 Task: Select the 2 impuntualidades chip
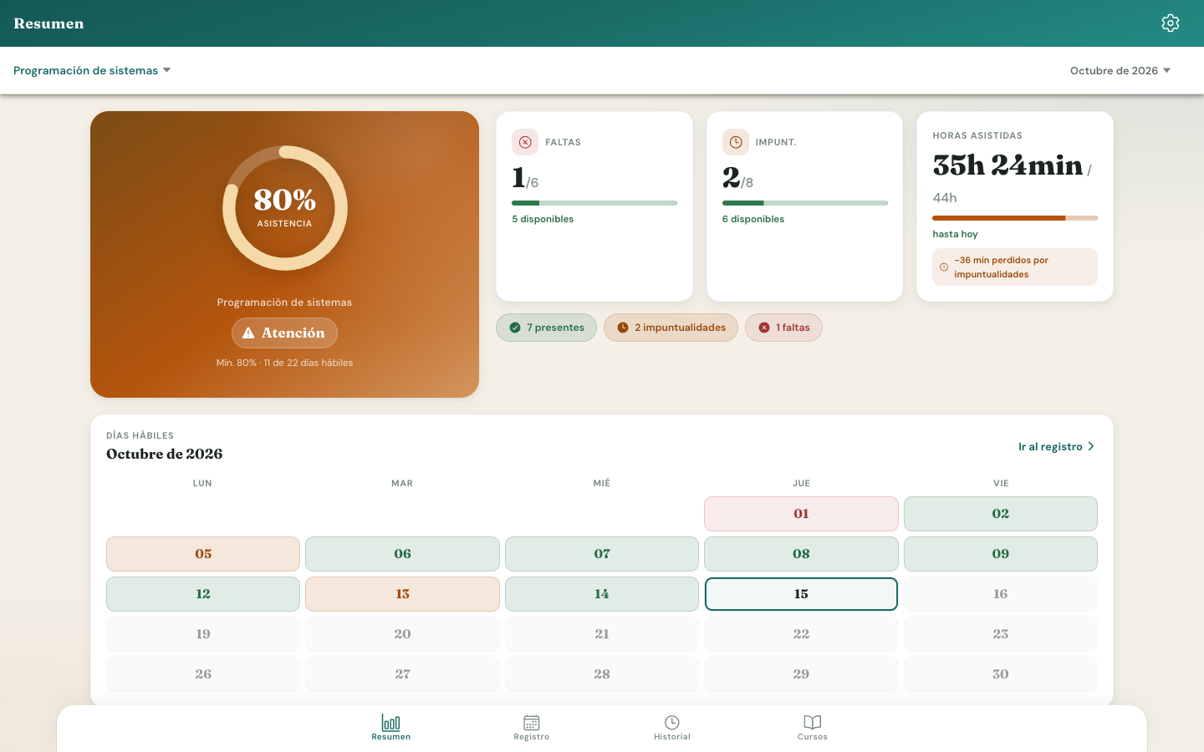point(671,328)
